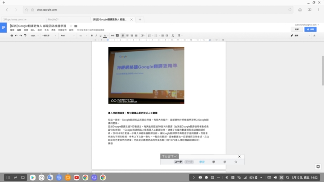
Task: Click the browser back arrow
Action: (x=7, y=10)
